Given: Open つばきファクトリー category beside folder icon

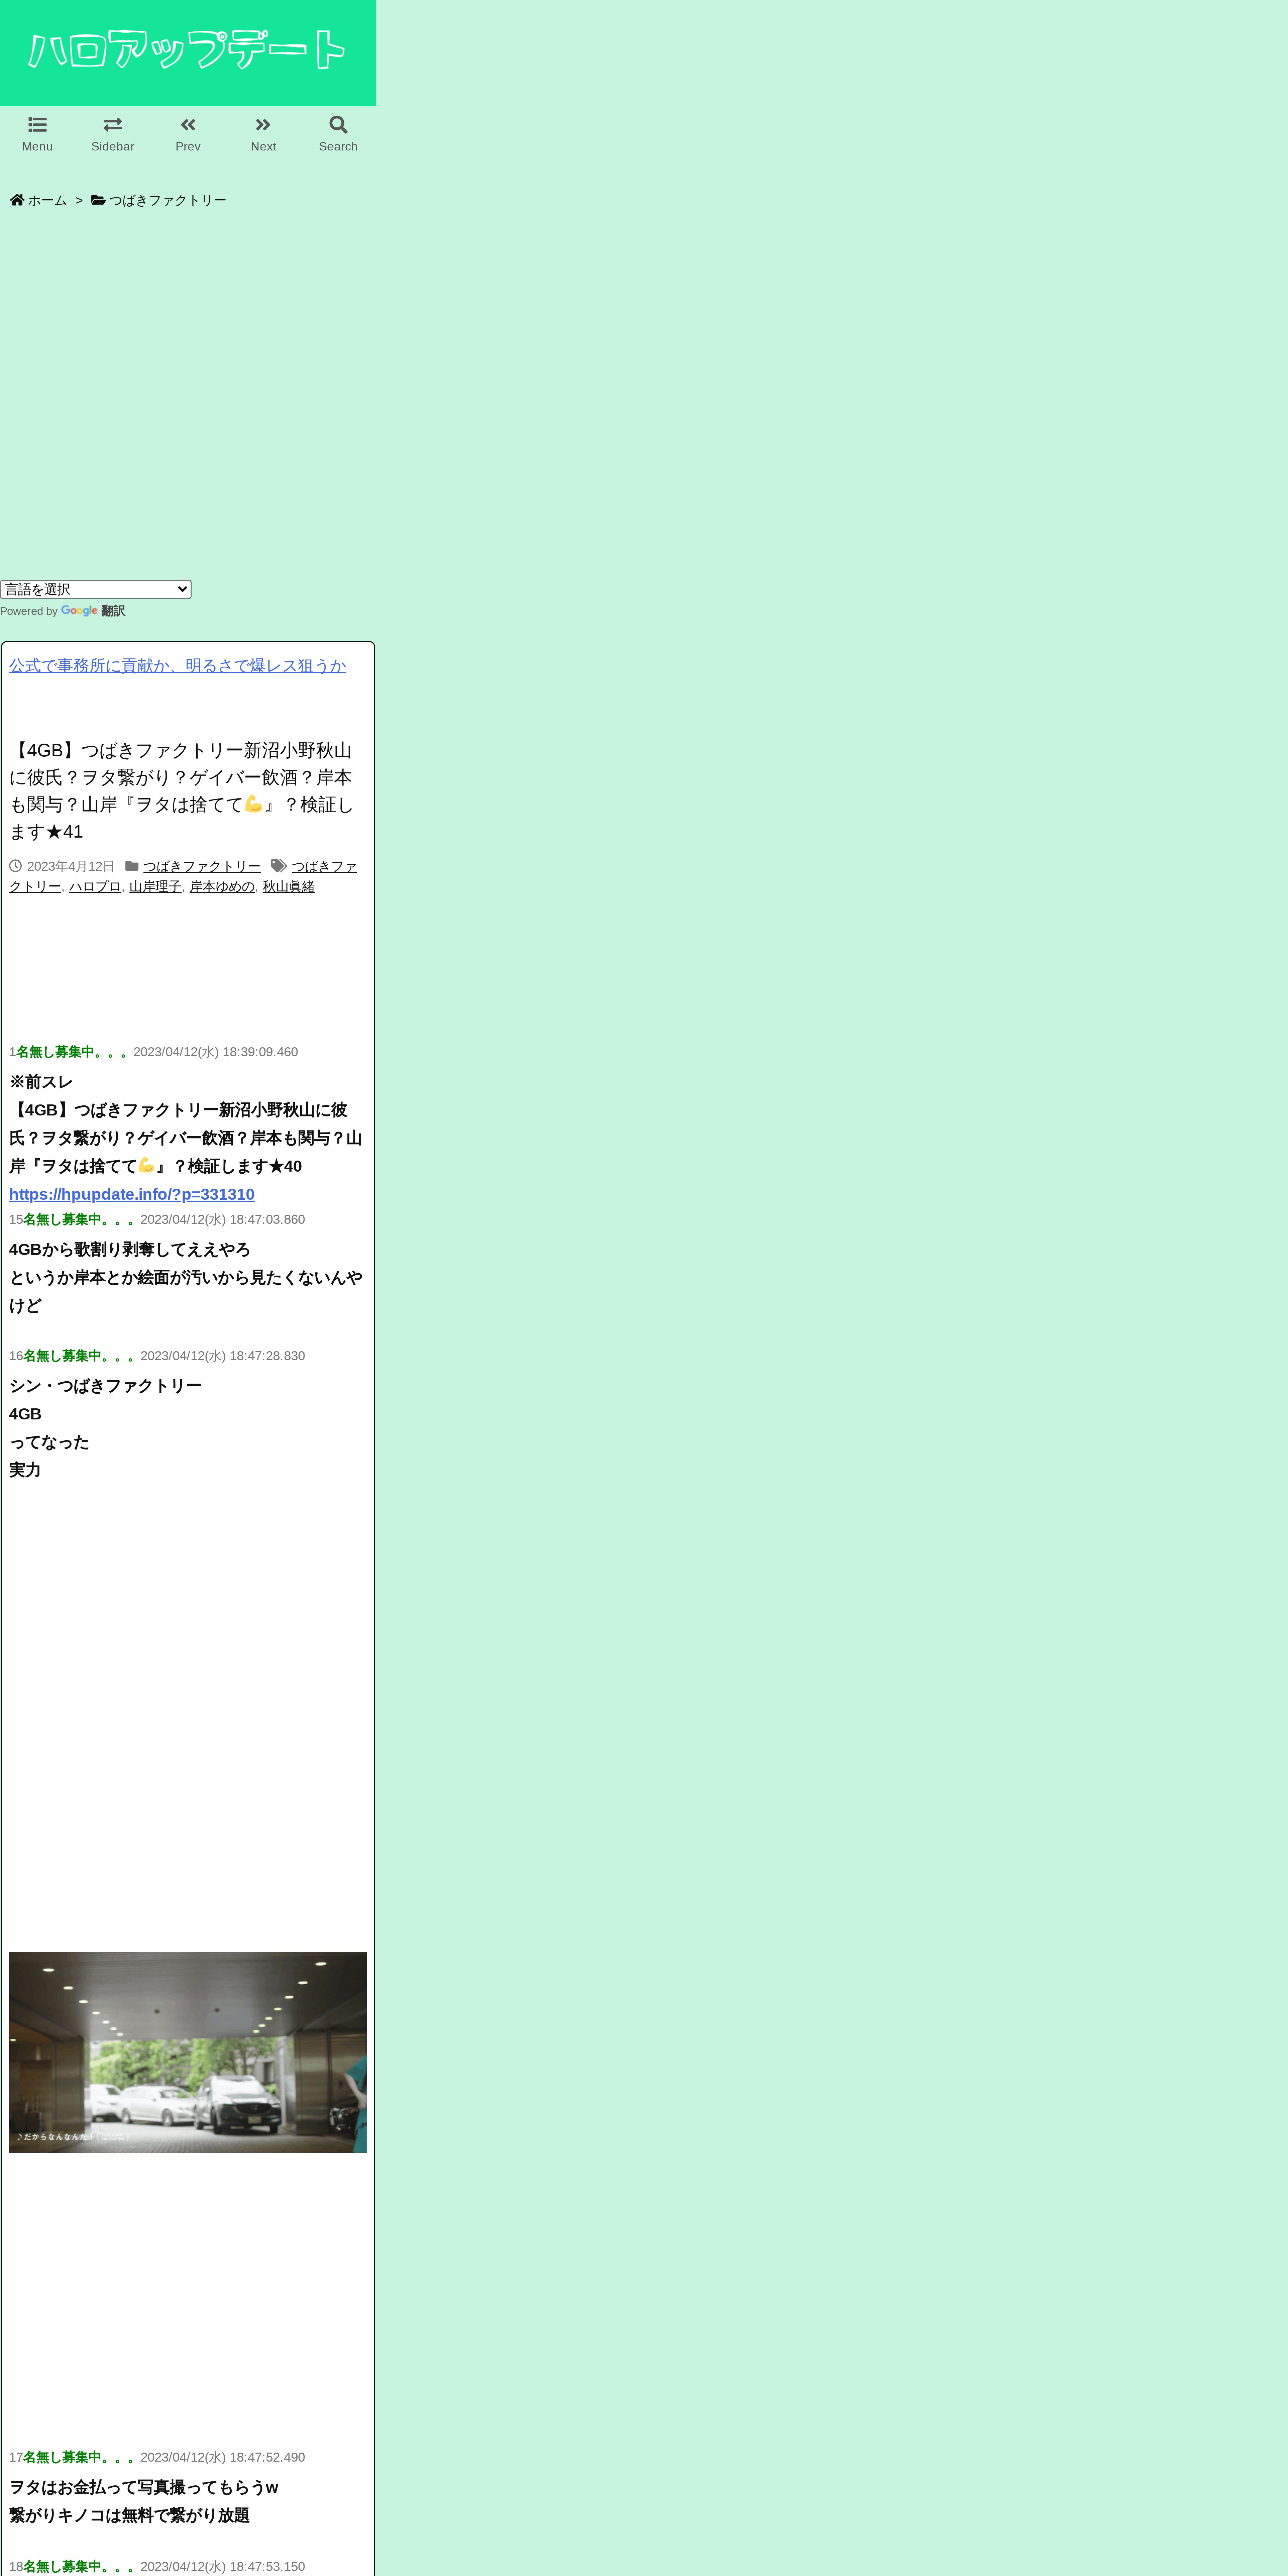Looking at the screenshot, I should 201,866.
